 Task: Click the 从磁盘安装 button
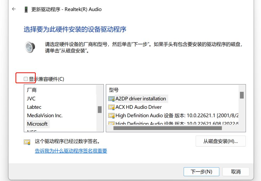point(221,141)
